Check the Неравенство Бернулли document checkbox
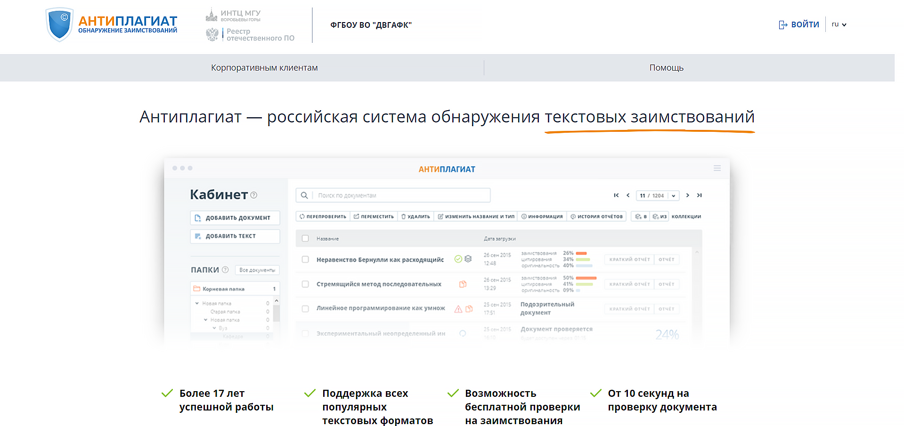The image size is (904, 426). coord(305,259)
